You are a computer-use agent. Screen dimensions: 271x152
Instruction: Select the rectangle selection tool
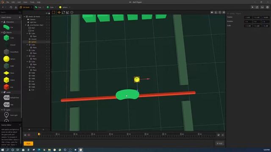coord(53,12)
